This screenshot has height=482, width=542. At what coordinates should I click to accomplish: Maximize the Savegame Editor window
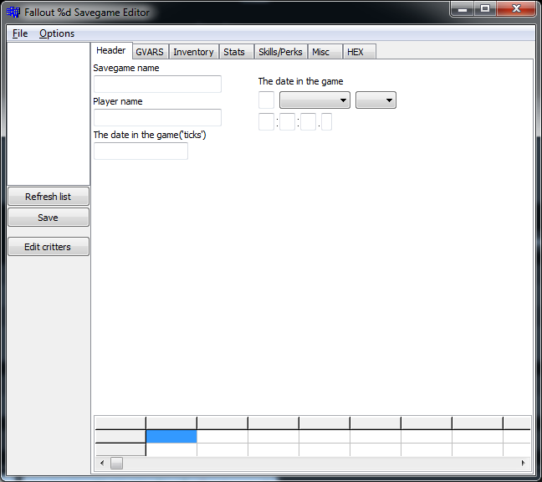(485, 8)
